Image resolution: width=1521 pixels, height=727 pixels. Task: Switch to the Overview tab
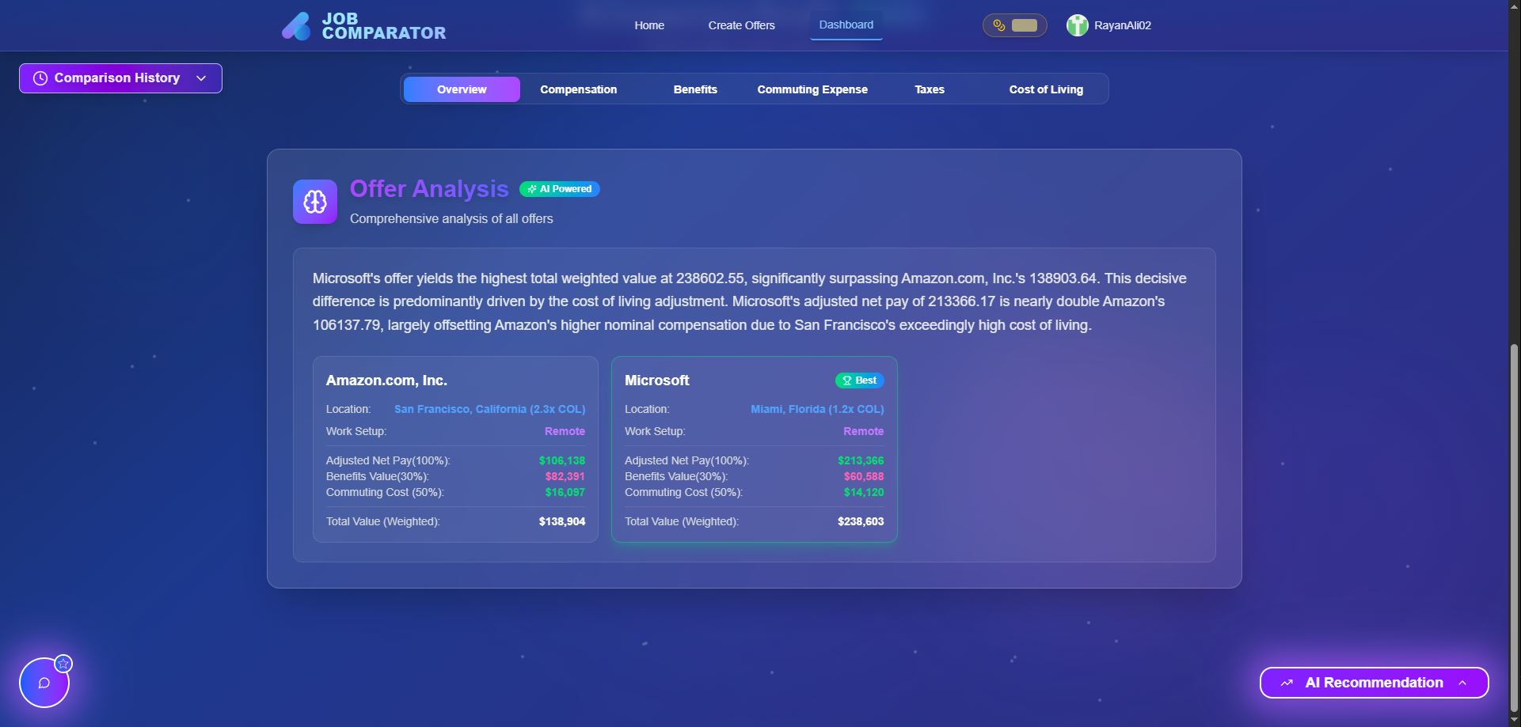point(462,89)
